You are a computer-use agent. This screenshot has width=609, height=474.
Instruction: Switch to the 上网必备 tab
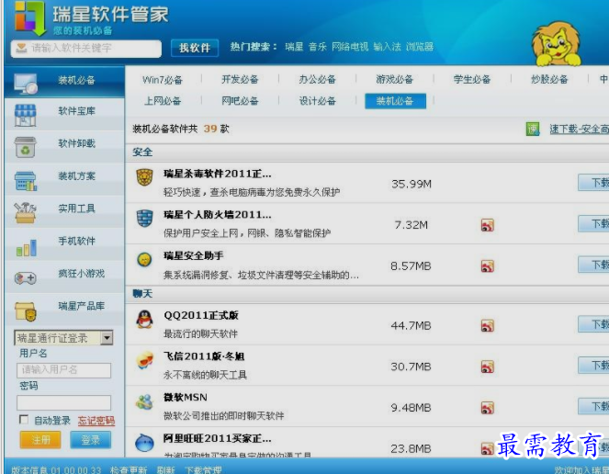pos(163,101)
